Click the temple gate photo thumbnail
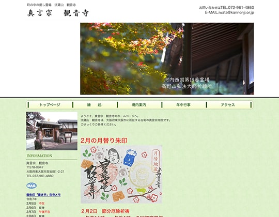Viewport: 279px width, 217px height. (52, 131)
